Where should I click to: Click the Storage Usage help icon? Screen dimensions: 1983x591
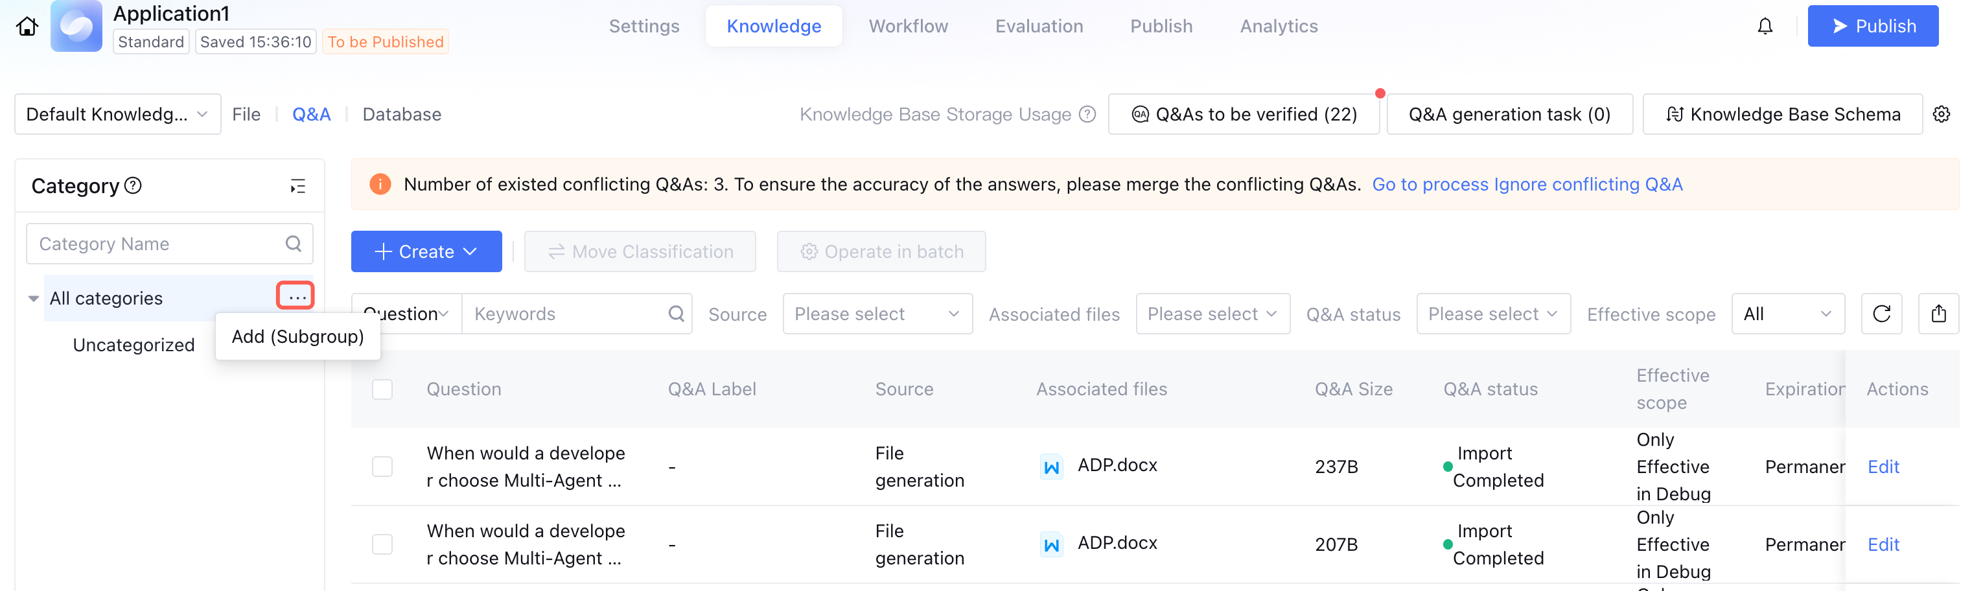pyautogui.click(x=1087, y=114)
